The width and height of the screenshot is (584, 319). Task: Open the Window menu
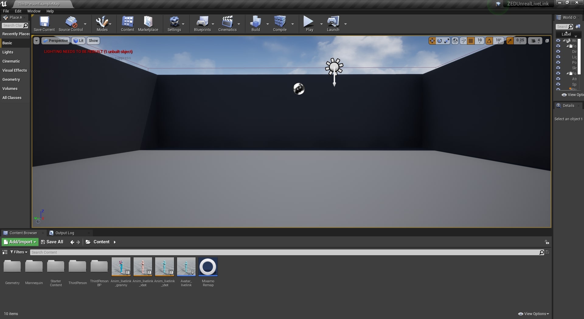(34, 11)
